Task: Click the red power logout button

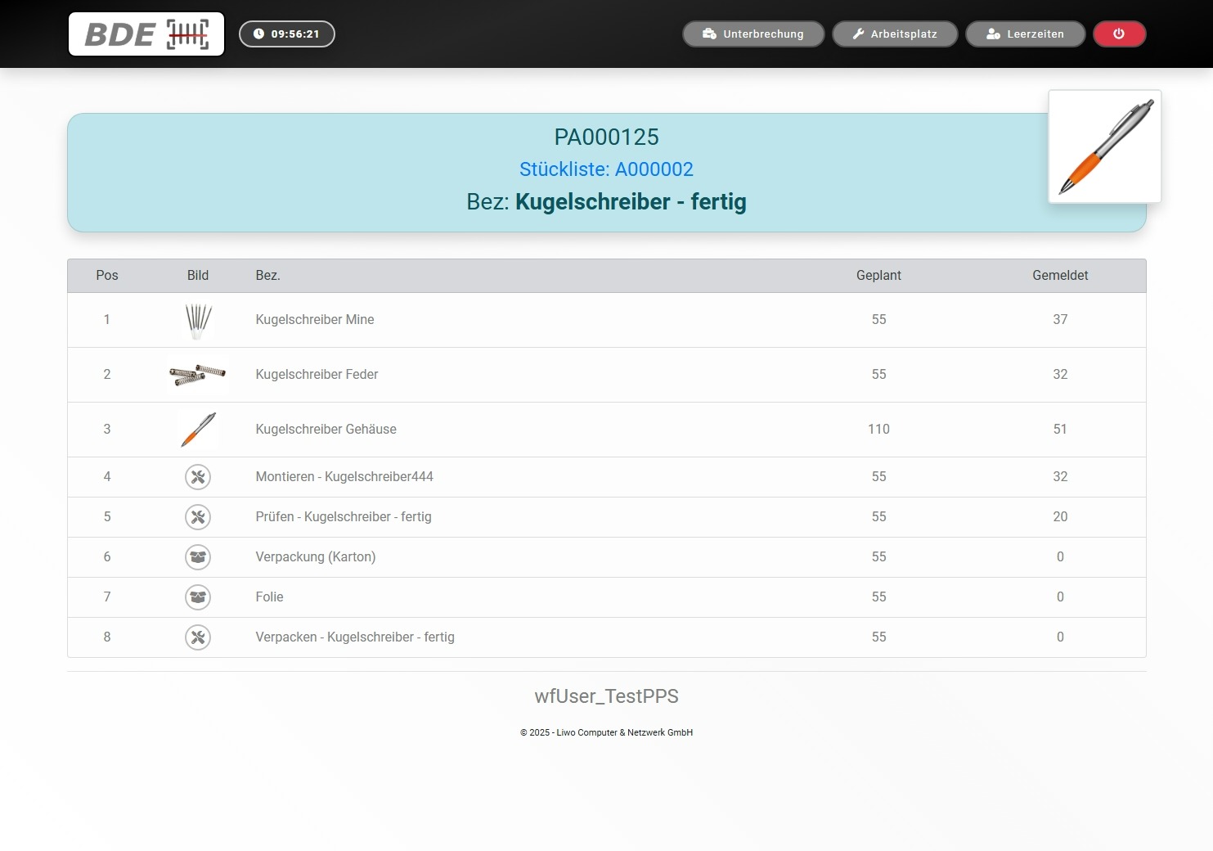Action: [1120, 34]
